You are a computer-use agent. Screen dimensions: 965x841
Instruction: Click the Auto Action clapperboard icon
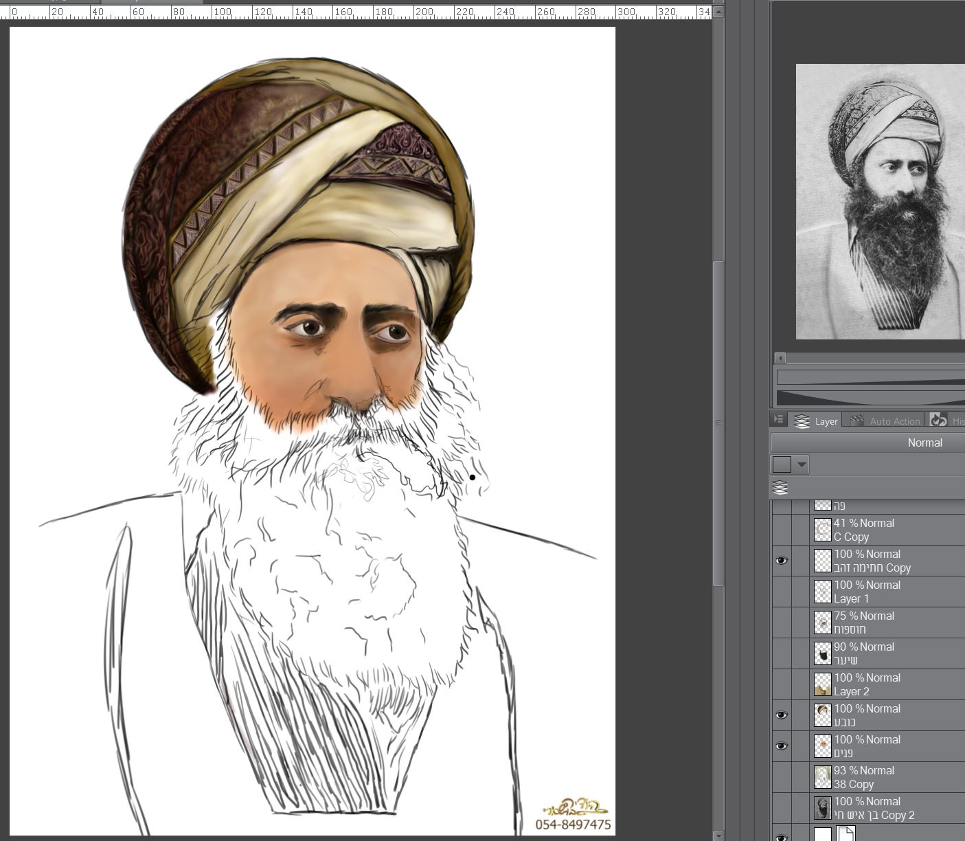pyautogui.click(x=856, y=420)
